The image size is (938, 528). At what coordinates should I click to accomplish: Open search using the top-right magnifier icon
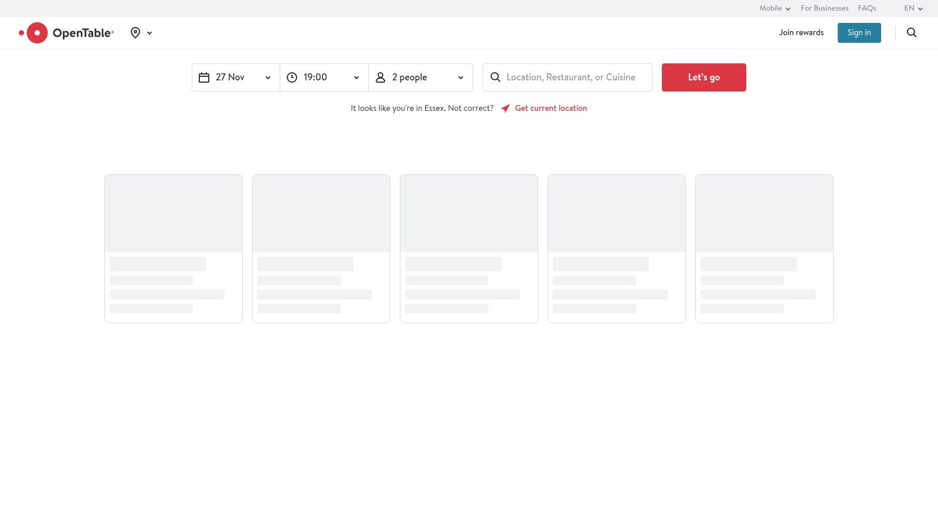pyautogui.click(x=912, y=32)
